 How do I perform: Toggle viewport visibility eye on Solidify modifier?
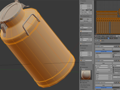117,60
